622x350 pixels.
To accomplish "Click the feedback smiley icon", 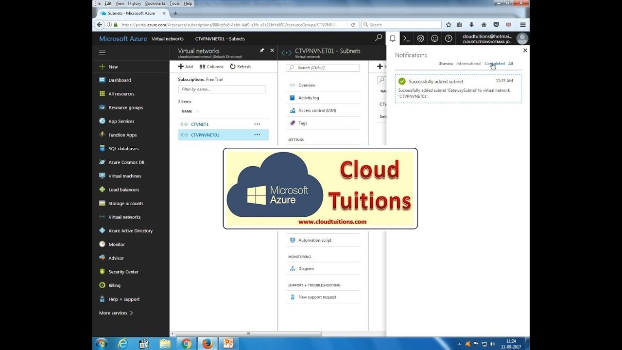I will tap(435, 38).
